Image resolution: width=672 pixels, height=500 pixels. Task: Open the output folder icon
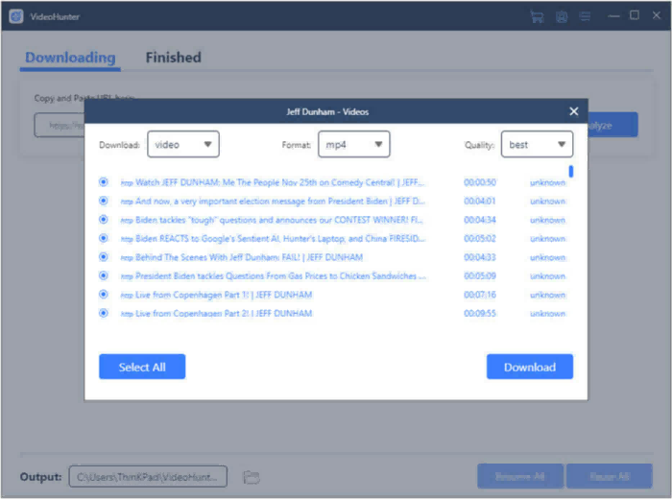252,477
